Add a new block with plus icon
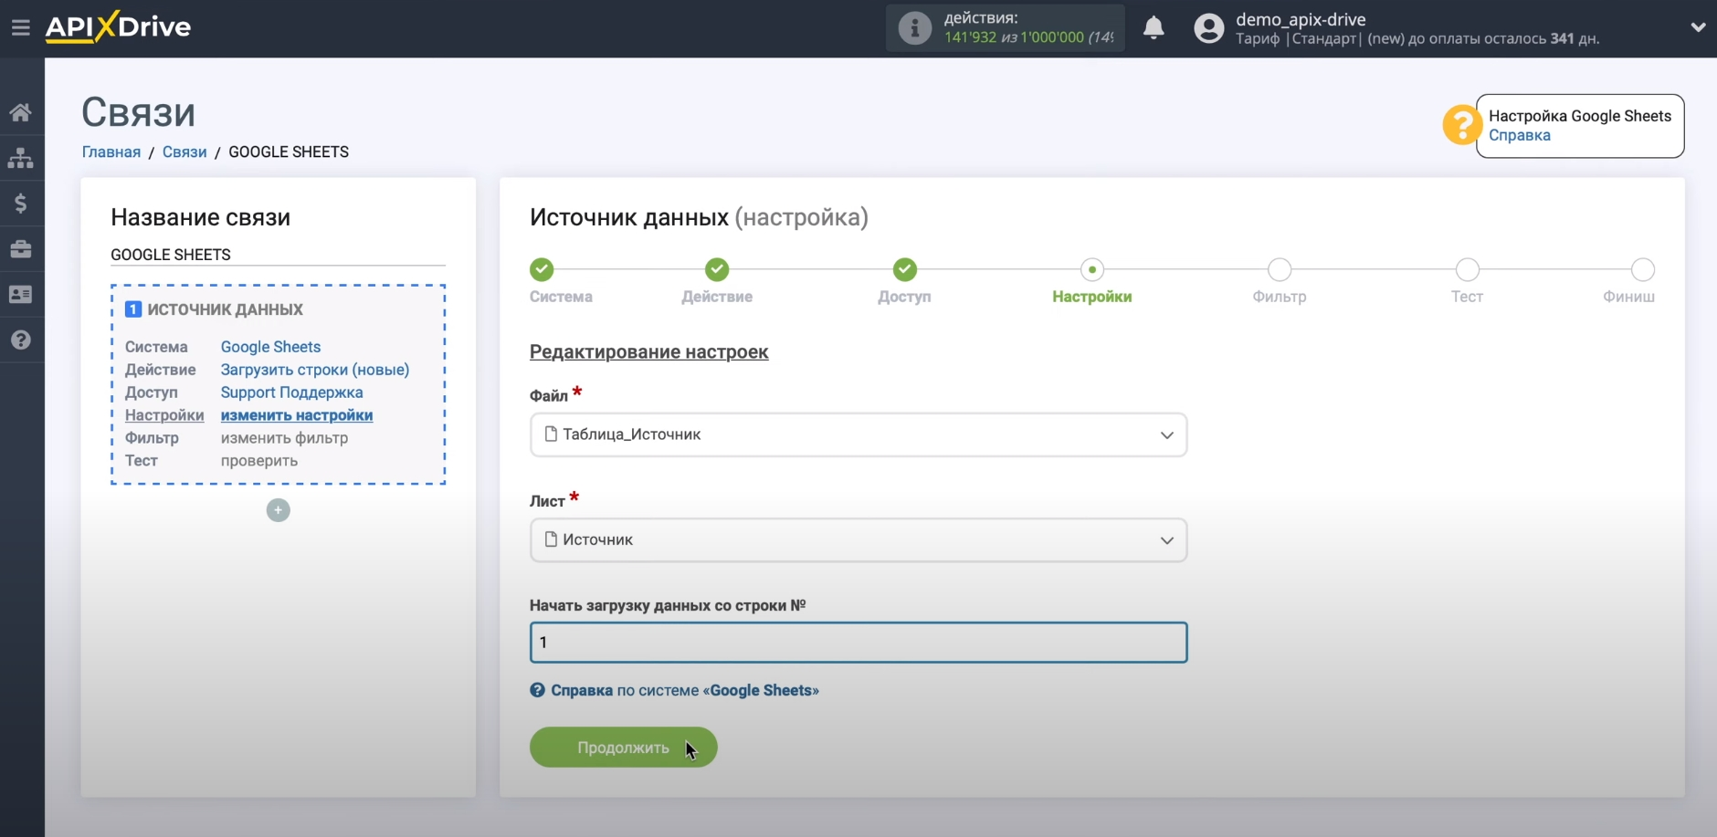Screen dimensions: 1717x837 click(x=279, y=510)
